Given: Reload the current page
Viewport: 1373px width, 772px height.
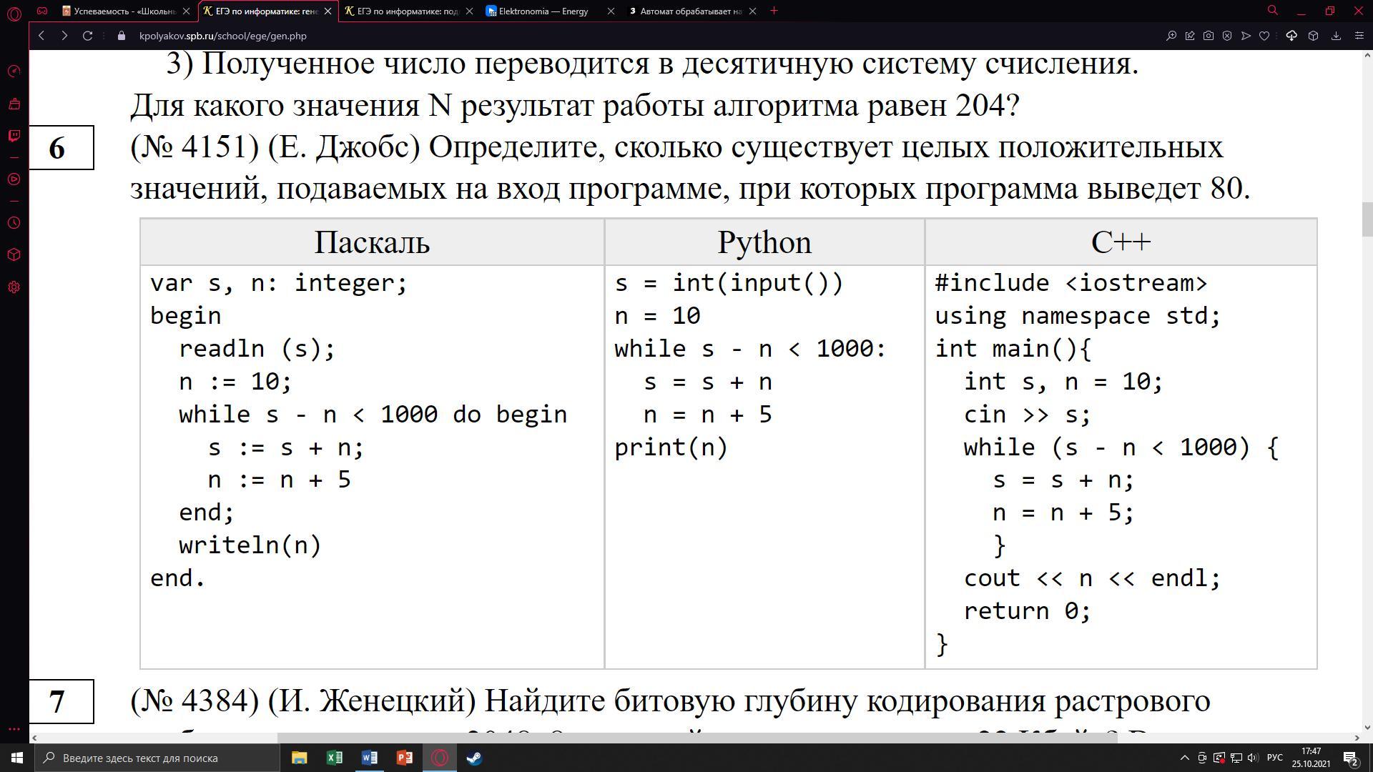Looking at the screenshot, I should pos(87,36).
